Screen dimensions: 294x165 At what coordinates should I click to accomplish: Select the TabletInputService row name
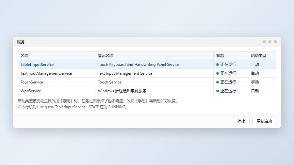[x=37, y=65]
